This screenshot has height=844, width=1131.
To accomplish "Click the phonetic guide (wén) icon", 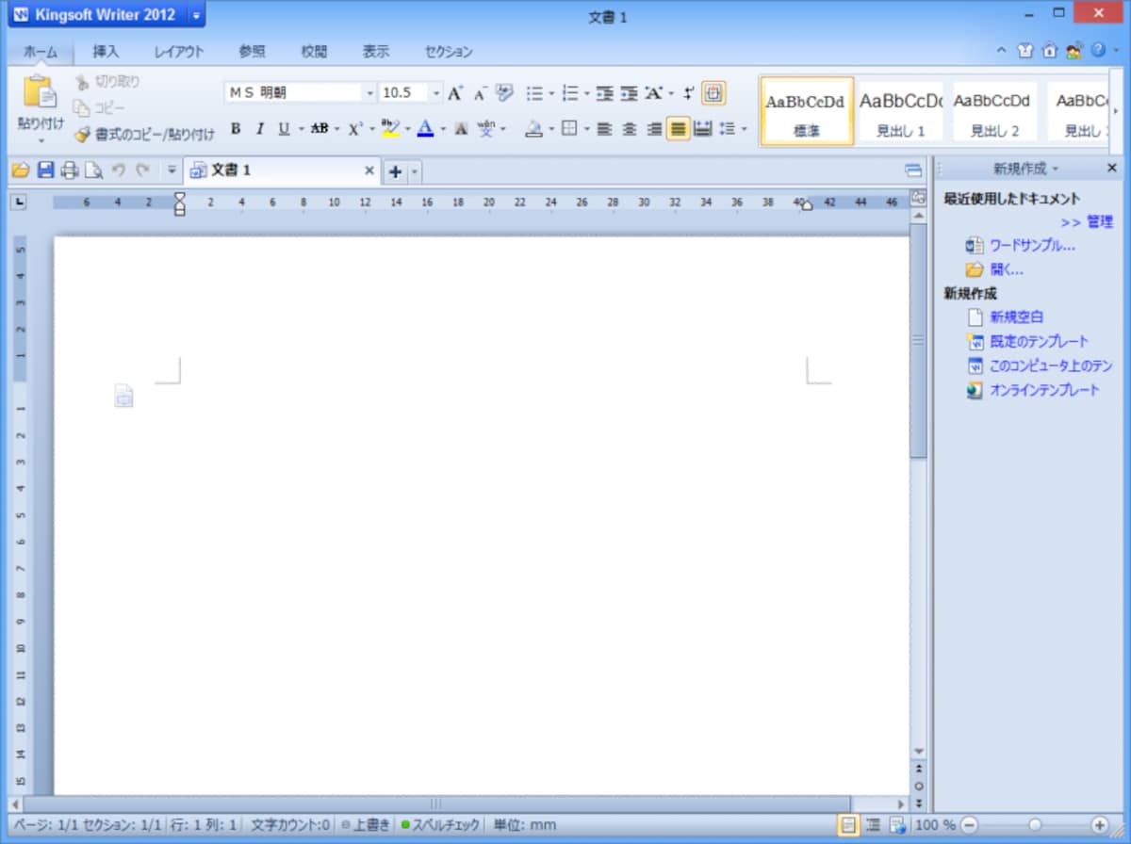I will point(486,128).
